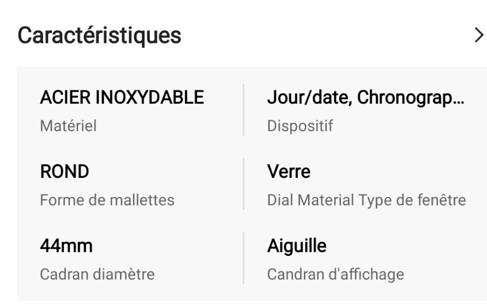Tap the truncated Jour/date, Chronograp… value
Screen dimensions: 487x305
click(365, 97)
